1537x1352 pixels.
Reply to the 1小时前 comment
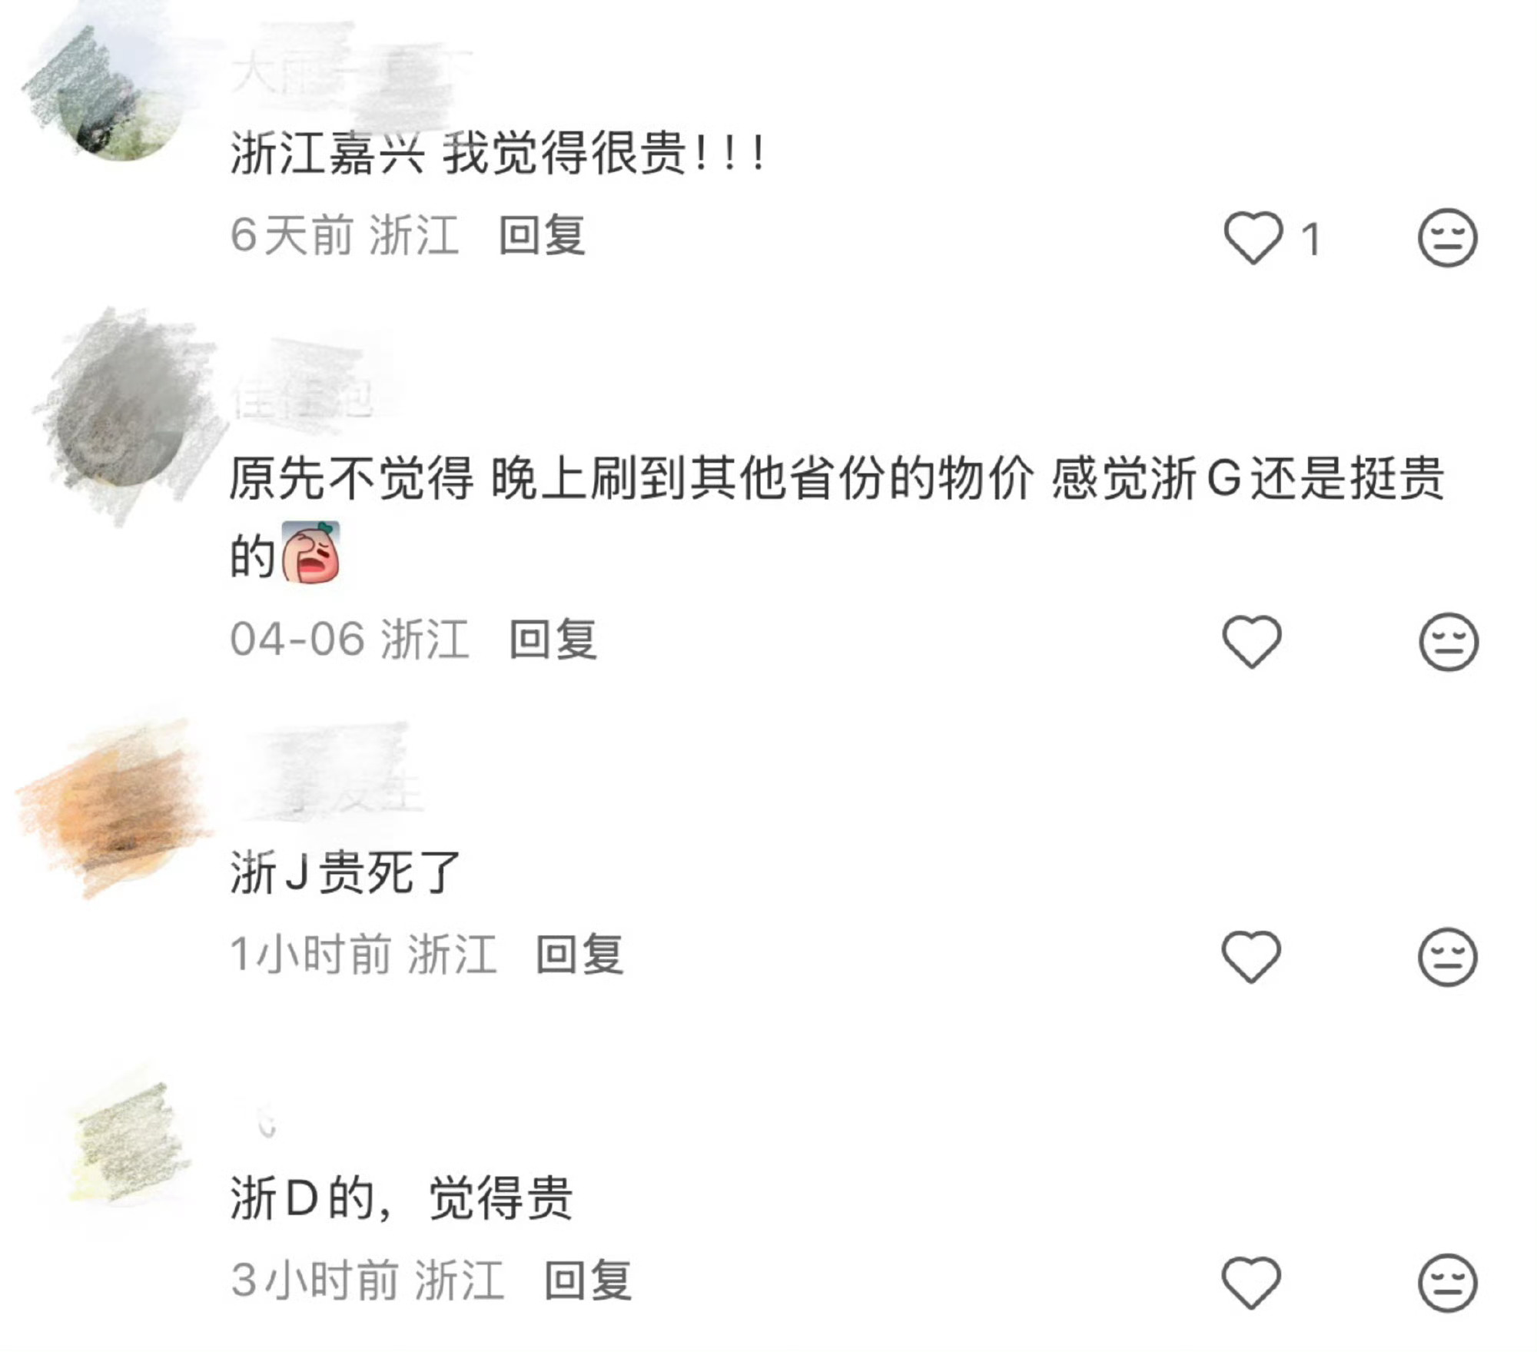pyautogui.click(x=579, y=955)
